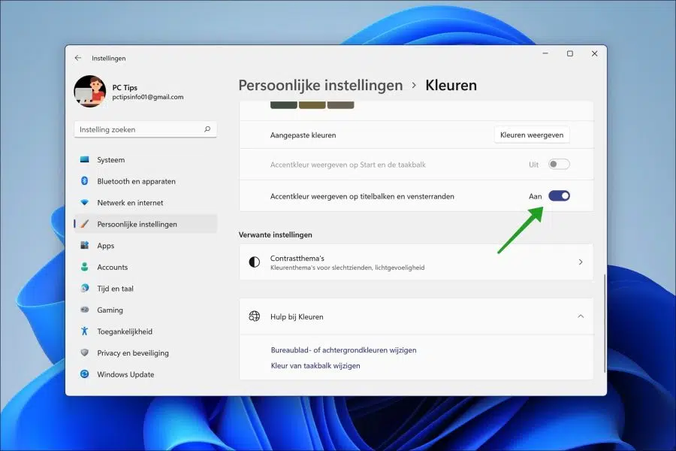Viewport: 676px width, 451px height.
Task: Close the Instellingen window
Action: point(595,53)
